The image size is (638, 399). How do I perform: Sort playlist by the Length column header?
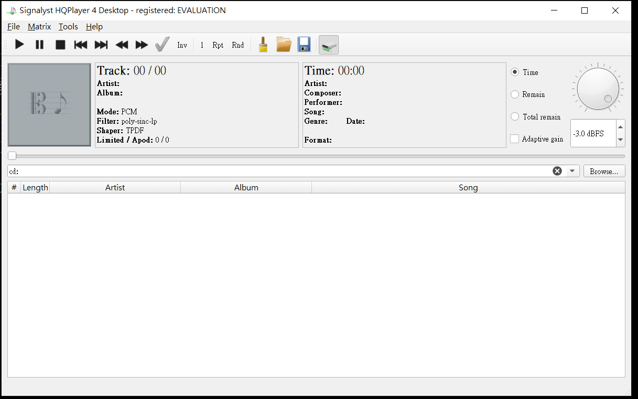tap(35, 188)
